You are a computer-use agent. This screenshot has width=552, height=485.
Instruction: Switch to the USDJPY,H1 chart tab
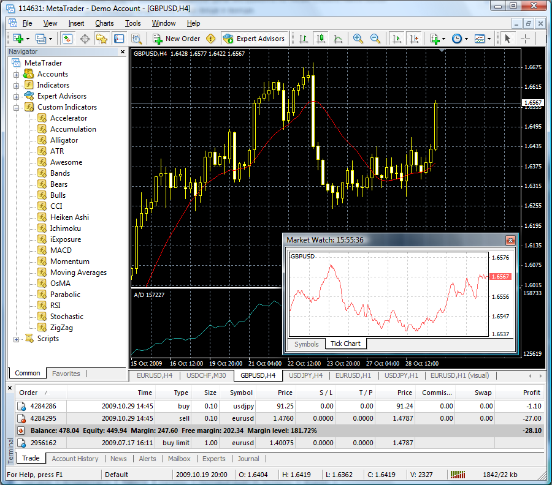click(x=401, y=375)
